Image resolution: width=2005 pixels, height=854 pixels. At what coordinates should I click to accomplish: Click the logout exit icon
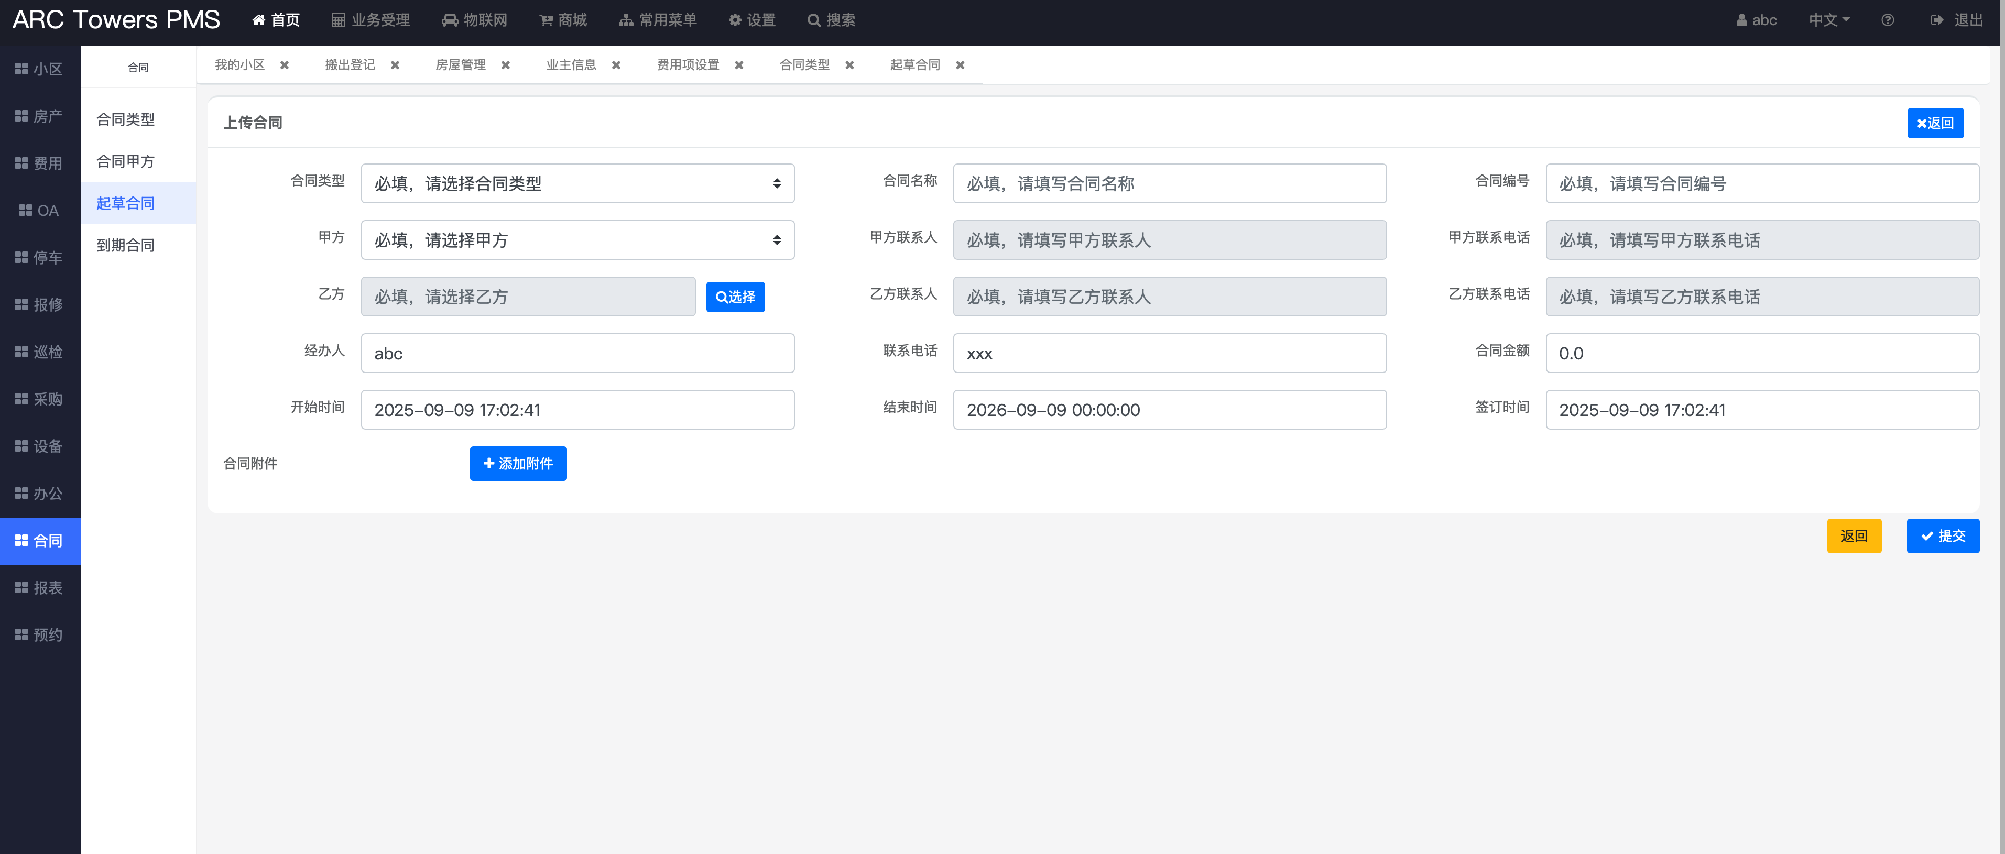1936,20
